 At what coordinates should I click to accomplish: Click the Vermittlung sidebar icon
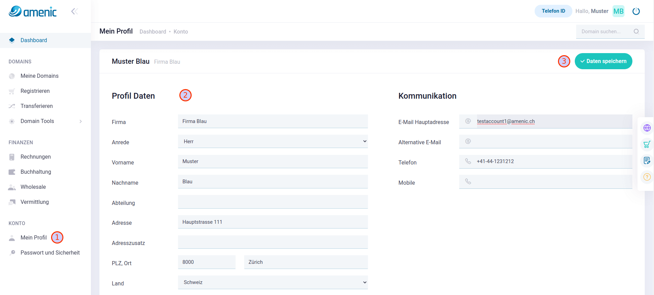point(12,202)
